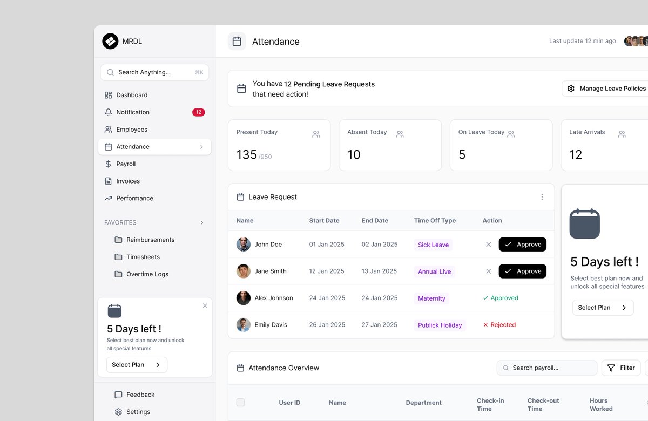The height and width of the screenshot is (421, 648).
Task: Click Select Plan in large promo card
Action: pos(603,308)
